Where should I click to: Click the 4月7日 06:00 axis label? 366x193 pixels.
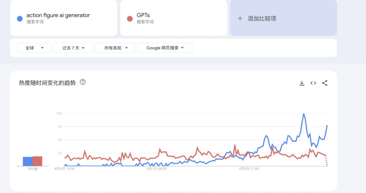point(157,169)
